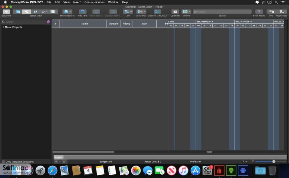
Task: Open the View menu
Action: click(66, 2)
